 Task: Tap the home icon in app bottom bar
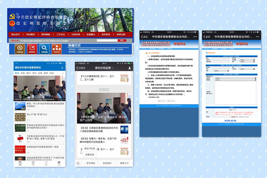tap(20, 163)
